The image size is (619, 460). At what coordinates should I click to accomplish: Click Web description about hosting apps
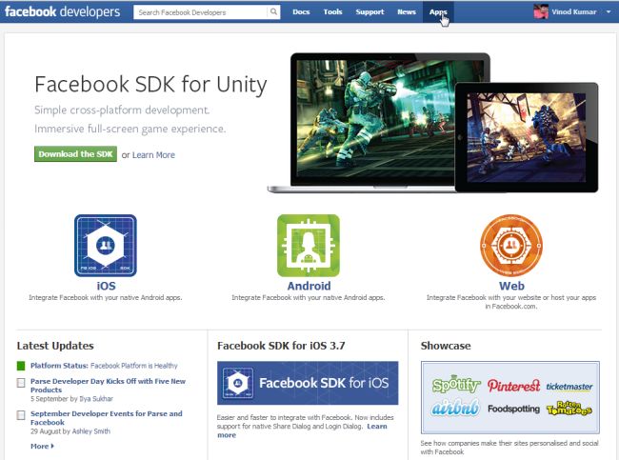[511, 302]
